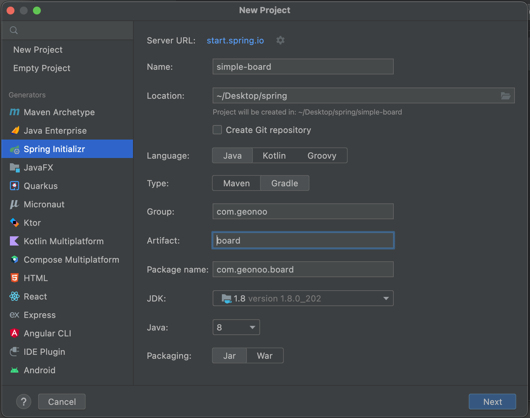Select the Ktor generator

67,223
